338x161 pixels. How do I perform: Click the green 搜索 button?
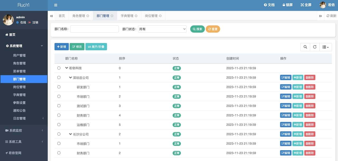point(197,29)
